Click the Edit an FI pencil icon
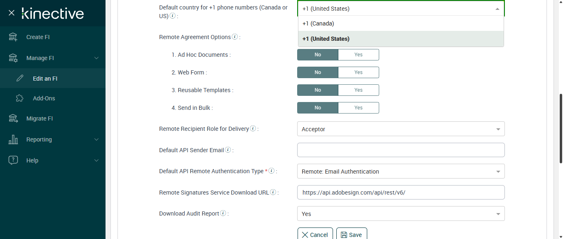The image size is (563, 239). (19, 79)
